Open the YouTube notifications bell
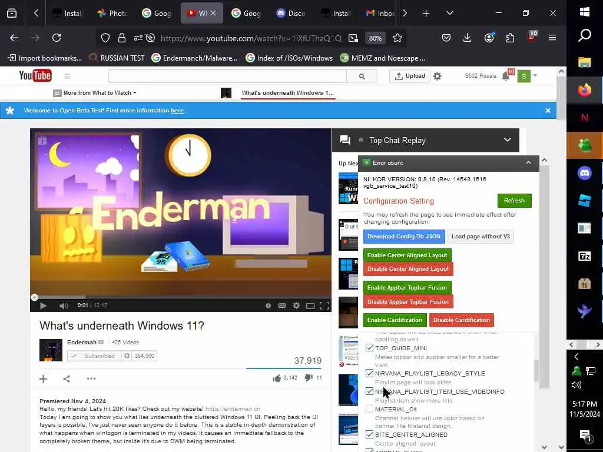The height and width of the screenshot is (452, 603). [x=506, y=76]
